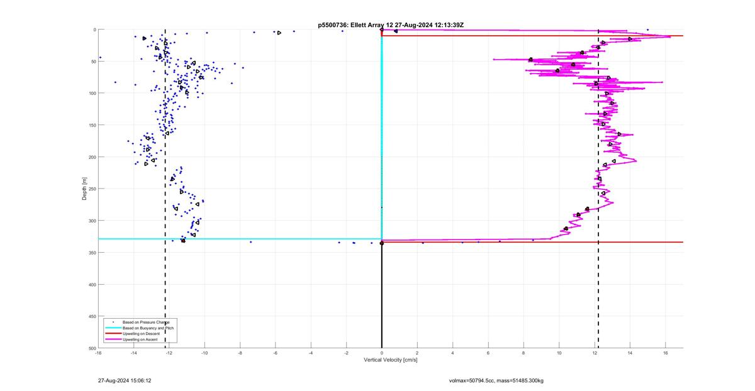The width and height of the screenshot is (755, 391).
Task: Click the red line sample in the legend
Action: point(113,334)
